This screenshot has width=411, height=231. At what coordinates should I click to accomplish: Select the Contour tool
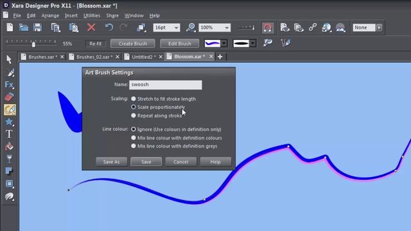click(x=10, y=196)
